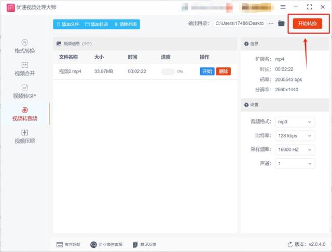Screen dimensions: 332x252
Task: Open the 声道 channel dropdown
Action: [295, 163]
